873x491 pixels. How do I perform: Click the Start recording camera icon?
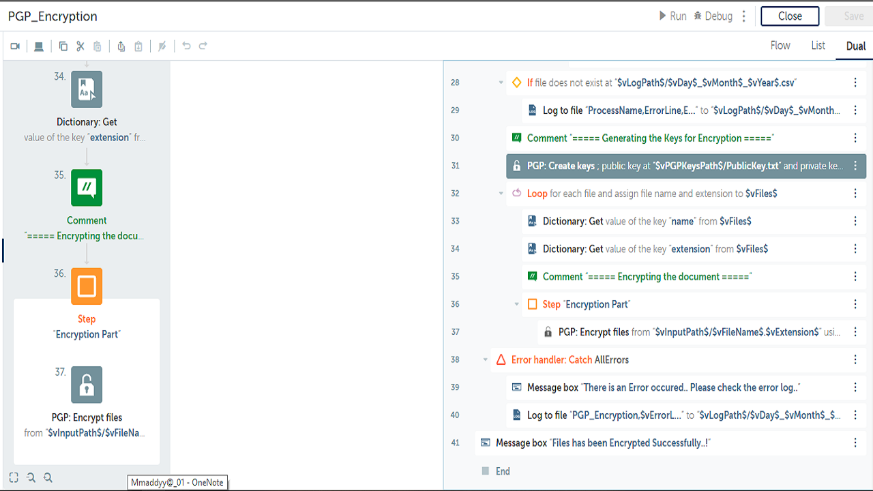coord(15,46)
